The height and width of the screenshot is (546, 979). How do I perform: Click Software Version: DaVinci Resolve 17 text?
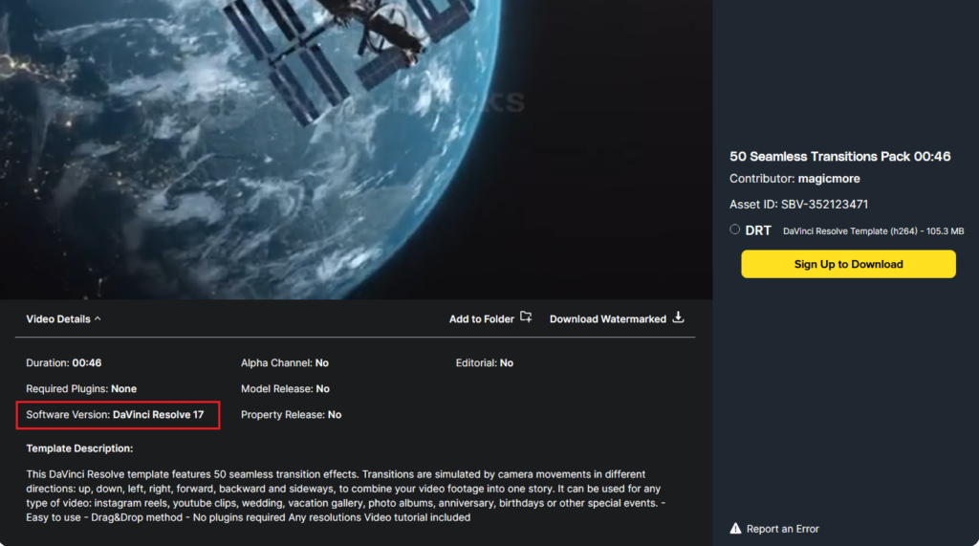click(115, 415)
